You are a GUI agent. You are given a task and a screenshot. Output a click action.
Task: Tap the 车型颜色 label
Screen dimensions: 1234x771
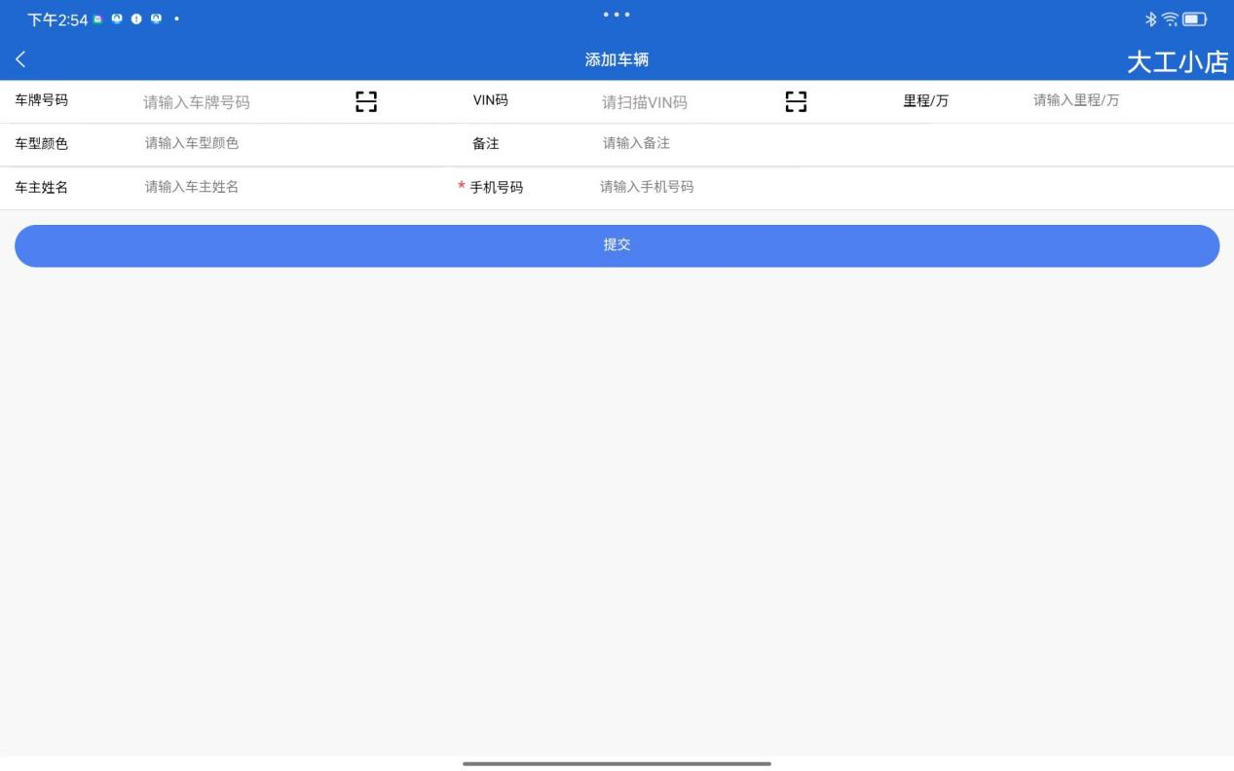pyautogui.click(x=41, y=143)
